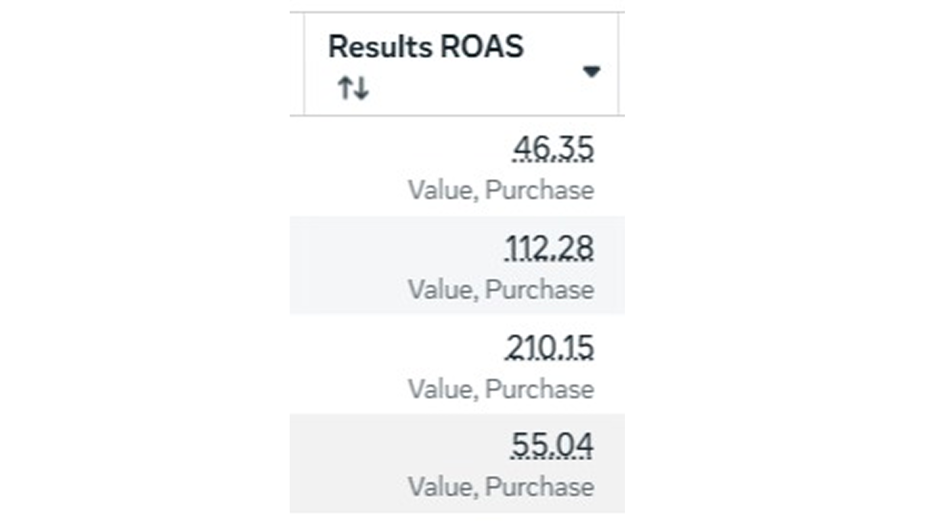Open the 210.15 ROAS value
The width and height of the screenshot is (946, 532).
pyautogui.click(x=549, y=348)
